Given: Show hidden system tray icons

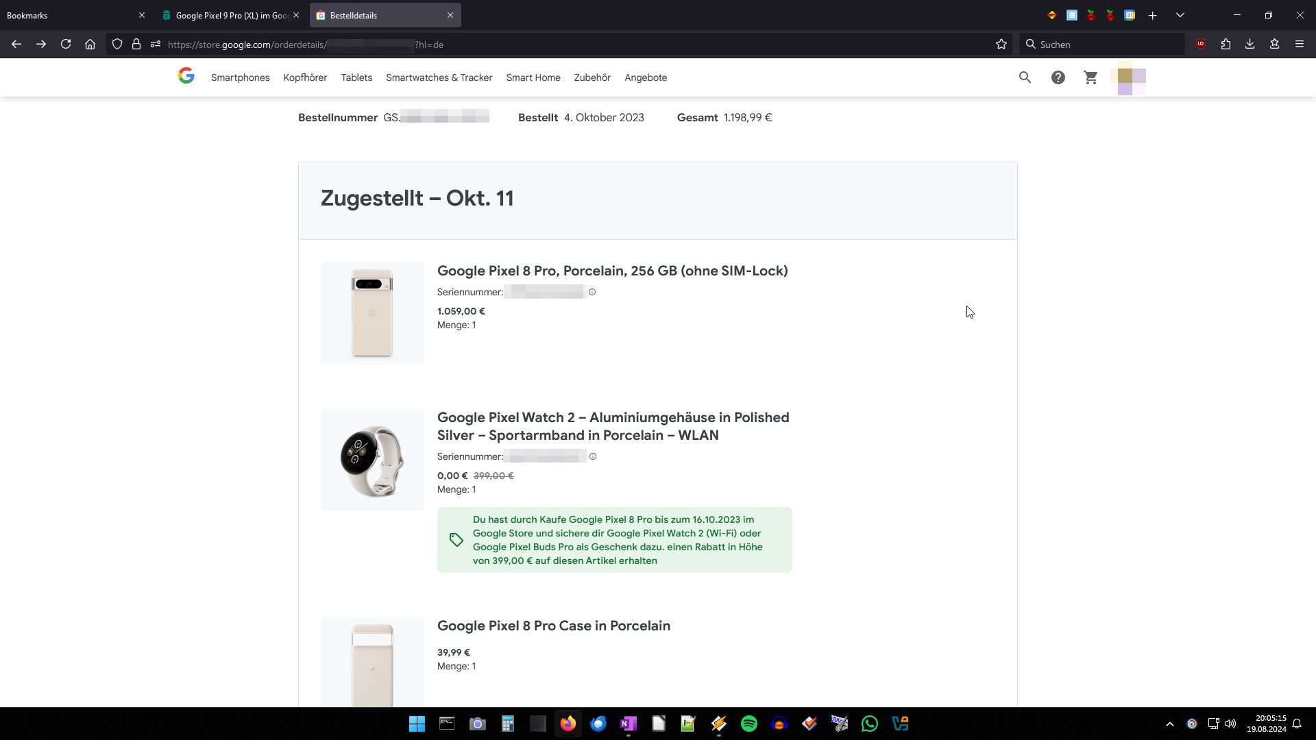Looking at the screenshot, I should [x=1170, y=724].
